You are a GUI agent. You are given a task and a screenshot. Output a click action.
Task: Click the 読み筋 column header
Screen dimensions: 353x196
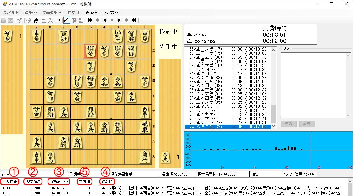(x=107, y=182)
